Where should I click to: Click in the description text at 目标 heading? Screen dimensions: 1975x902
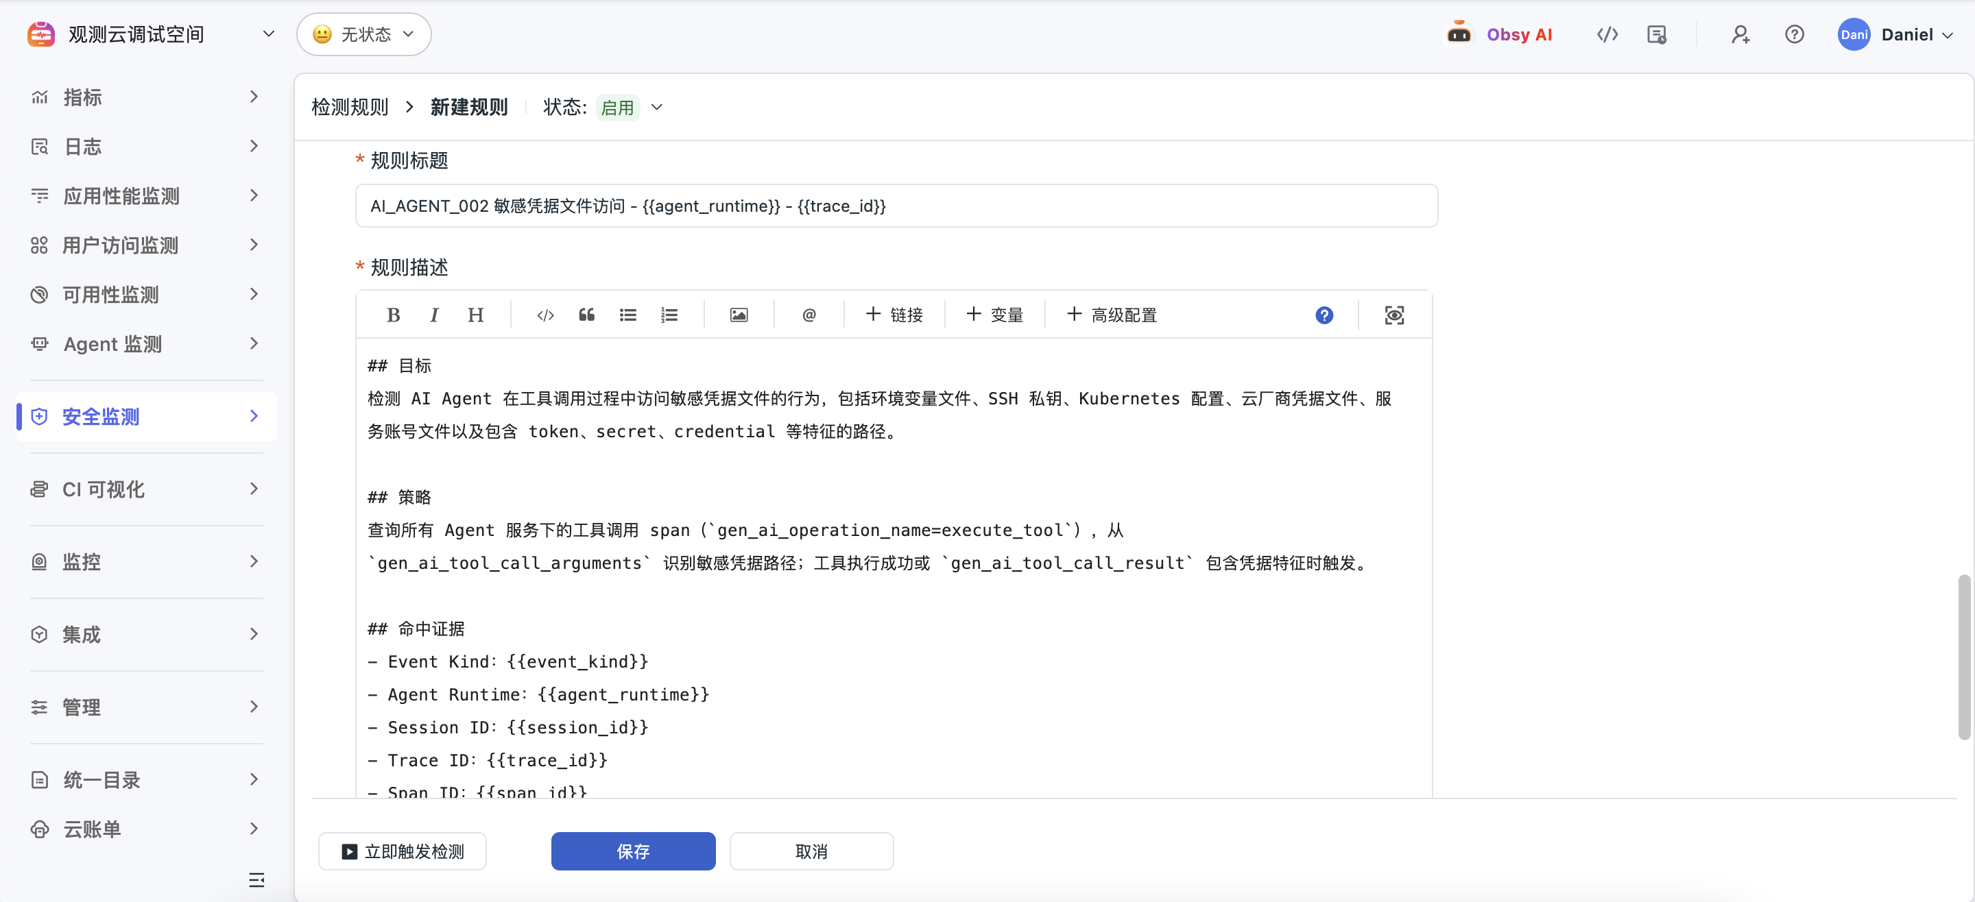tap(399, 365)
